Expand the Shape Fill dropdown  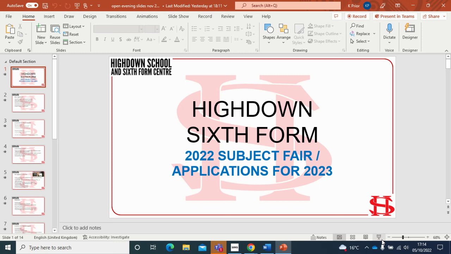[x=321, y=26]
